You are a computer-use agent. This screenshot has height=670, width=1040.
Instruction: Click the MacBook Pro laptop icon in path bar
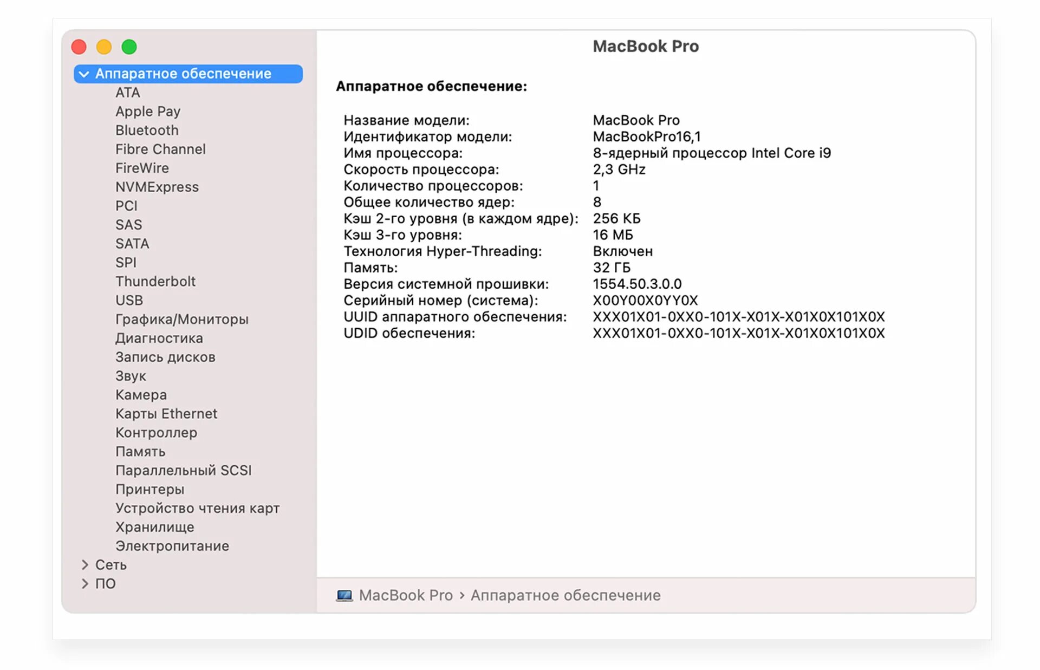coord(344,595)
